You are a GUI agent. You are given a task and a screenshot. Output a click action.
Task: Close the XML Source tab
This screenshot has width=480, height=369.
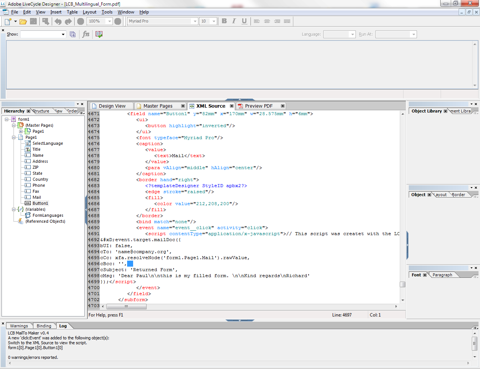click(x=232, y=106)
